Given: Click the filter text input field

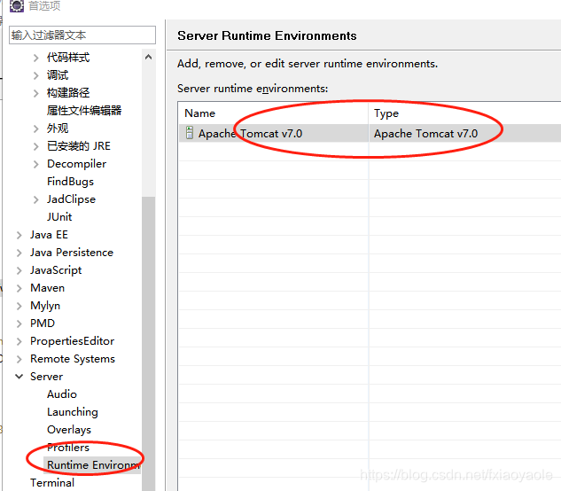Looking at the screenshot, I should pos(82,35).
